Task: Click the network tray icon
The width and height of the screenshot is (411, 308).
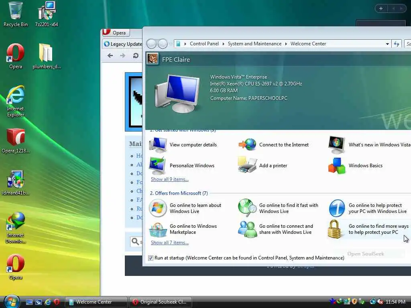Action: click(372, 302)
